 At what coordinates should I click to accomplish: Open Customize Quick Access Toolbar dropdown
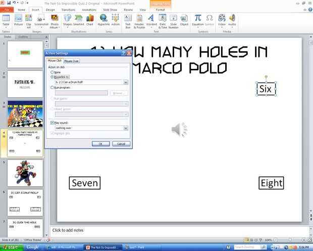[28, 3]
